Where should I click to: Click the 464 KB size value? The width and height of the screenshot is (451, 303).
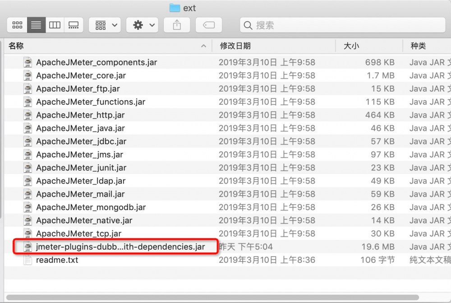click(380, 115)
